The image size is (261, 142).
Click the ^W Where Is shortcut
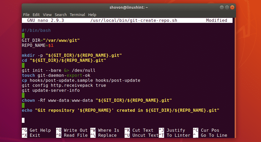pyautogui.click(x=105, y=130)
